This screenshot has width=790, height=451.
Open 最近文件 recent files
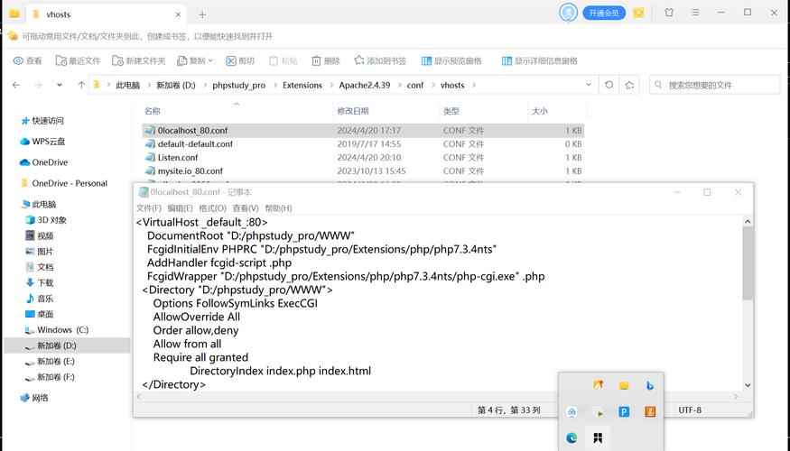click(78, 60)
